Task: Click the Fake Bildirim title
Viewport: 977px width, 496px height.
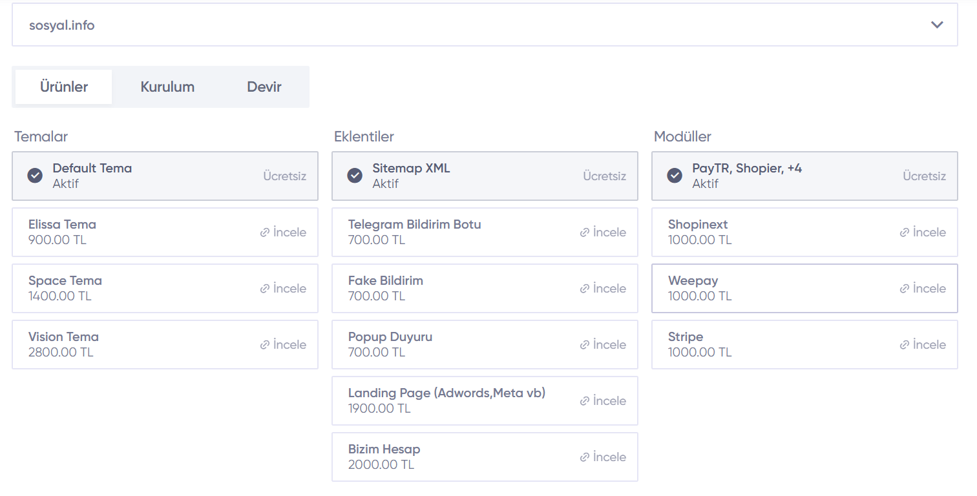Action: click(386, 281)
